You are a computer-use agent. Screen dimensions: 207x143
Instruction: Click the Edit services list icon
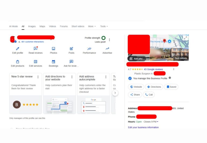tap(36, 62)
